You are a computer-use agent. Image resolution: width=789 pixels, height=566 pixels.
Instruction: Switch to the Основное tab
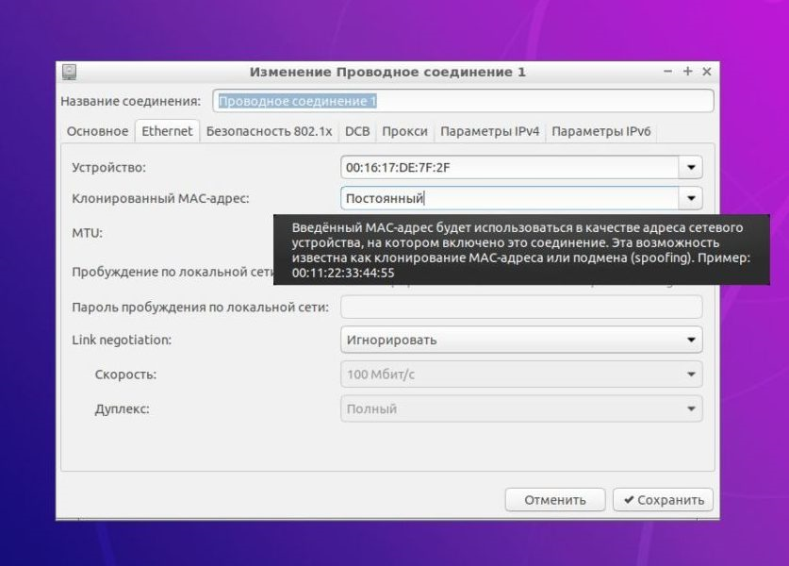click(97, 131)
